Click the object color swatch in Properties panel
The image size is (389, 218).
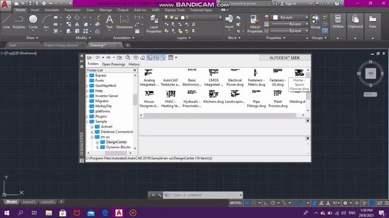(275, 18)
